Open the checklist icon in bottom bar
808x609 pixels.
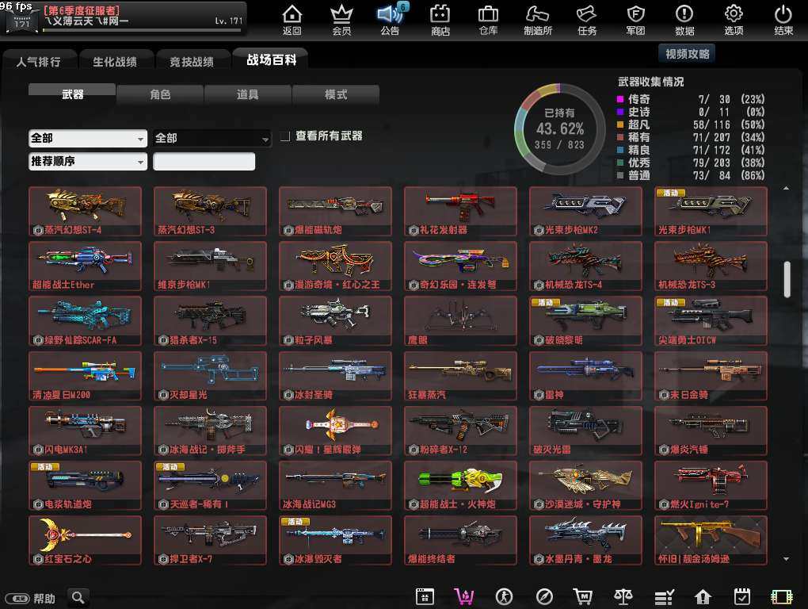664,597
